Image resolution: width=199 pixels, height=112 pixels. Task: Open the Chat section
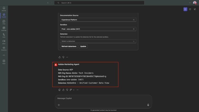tap(4, 22)
